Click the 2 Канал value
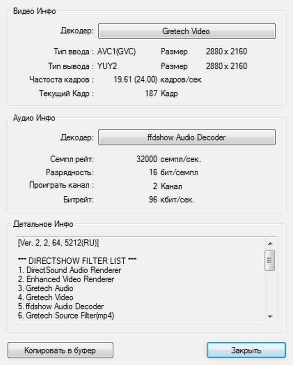Viewport: 293px width, 365px height. pyautogui.click(x=167, y=186)
